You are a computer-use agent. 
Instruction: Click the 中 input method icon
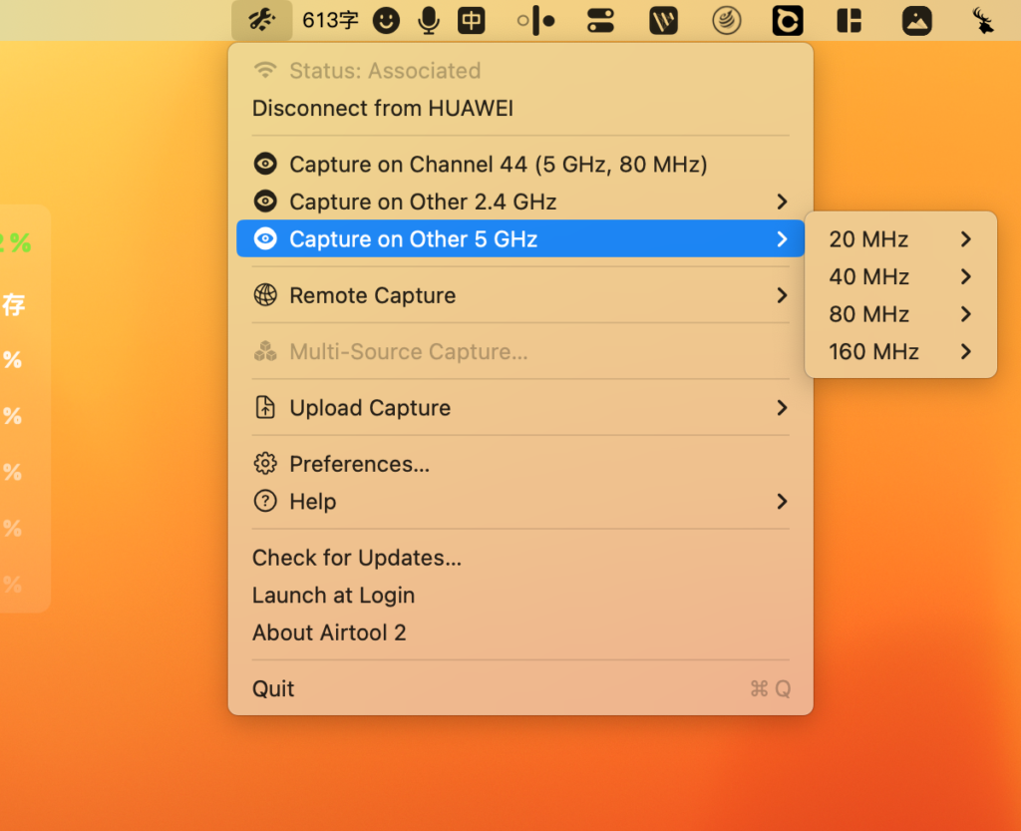[x=471, y=20]
